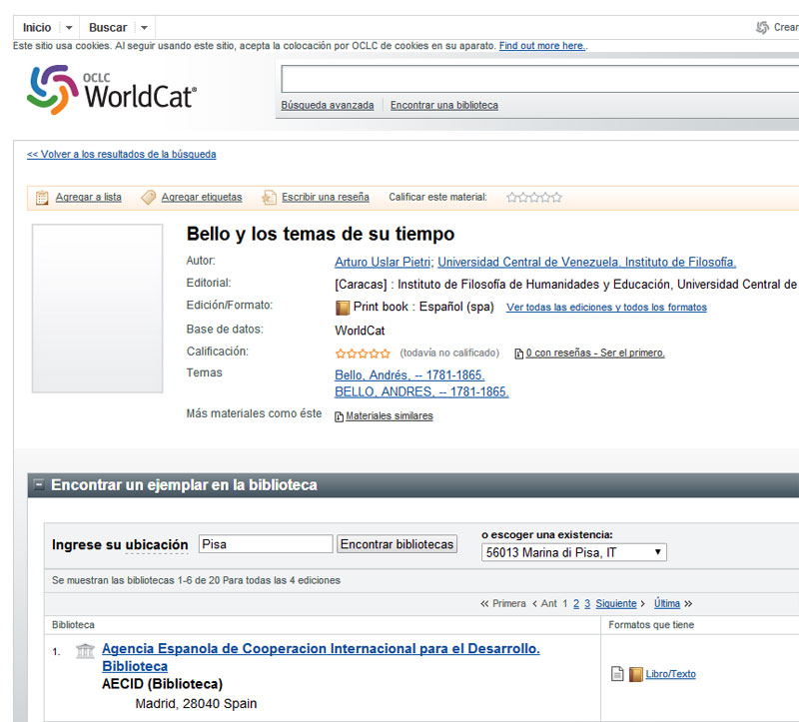Click the Encontrar bibliotecas button
Image resolution: width=799 pixels, height=722 pixels.
(397, 544)
